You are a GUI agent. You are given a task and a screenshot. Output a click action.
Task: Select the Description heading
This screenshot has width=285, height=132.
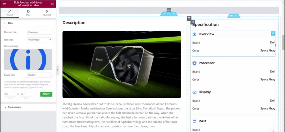click(74, 23)
